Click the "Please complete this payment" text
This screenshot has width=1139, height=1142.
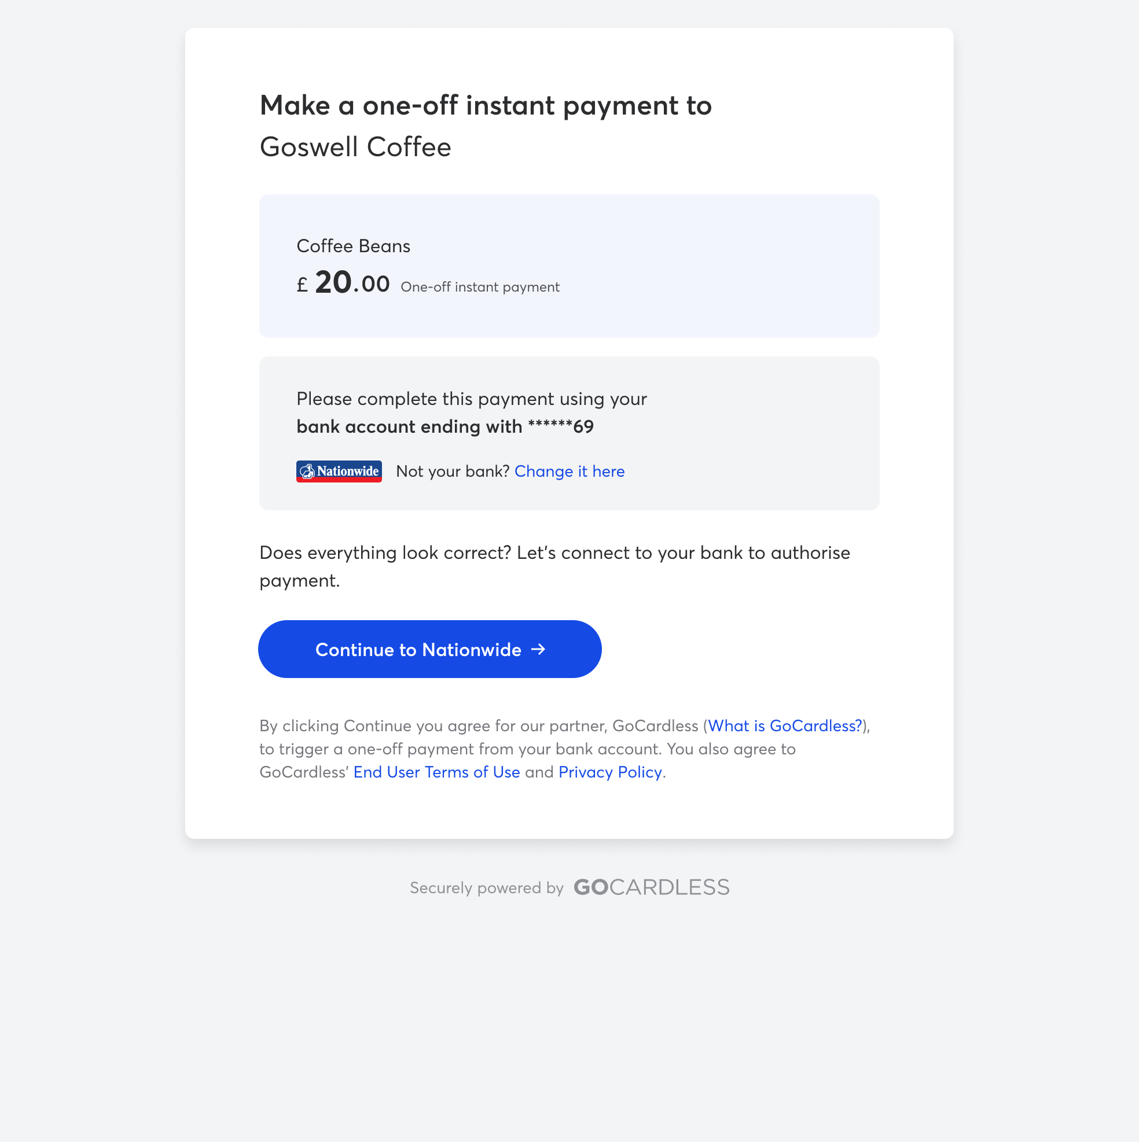click(x=471, y=399)
